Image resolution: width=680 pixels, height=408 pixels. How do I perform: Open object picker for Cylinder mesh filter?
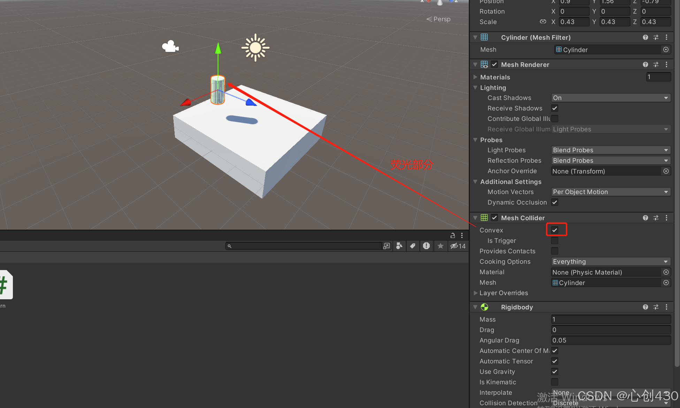point(666,50)
